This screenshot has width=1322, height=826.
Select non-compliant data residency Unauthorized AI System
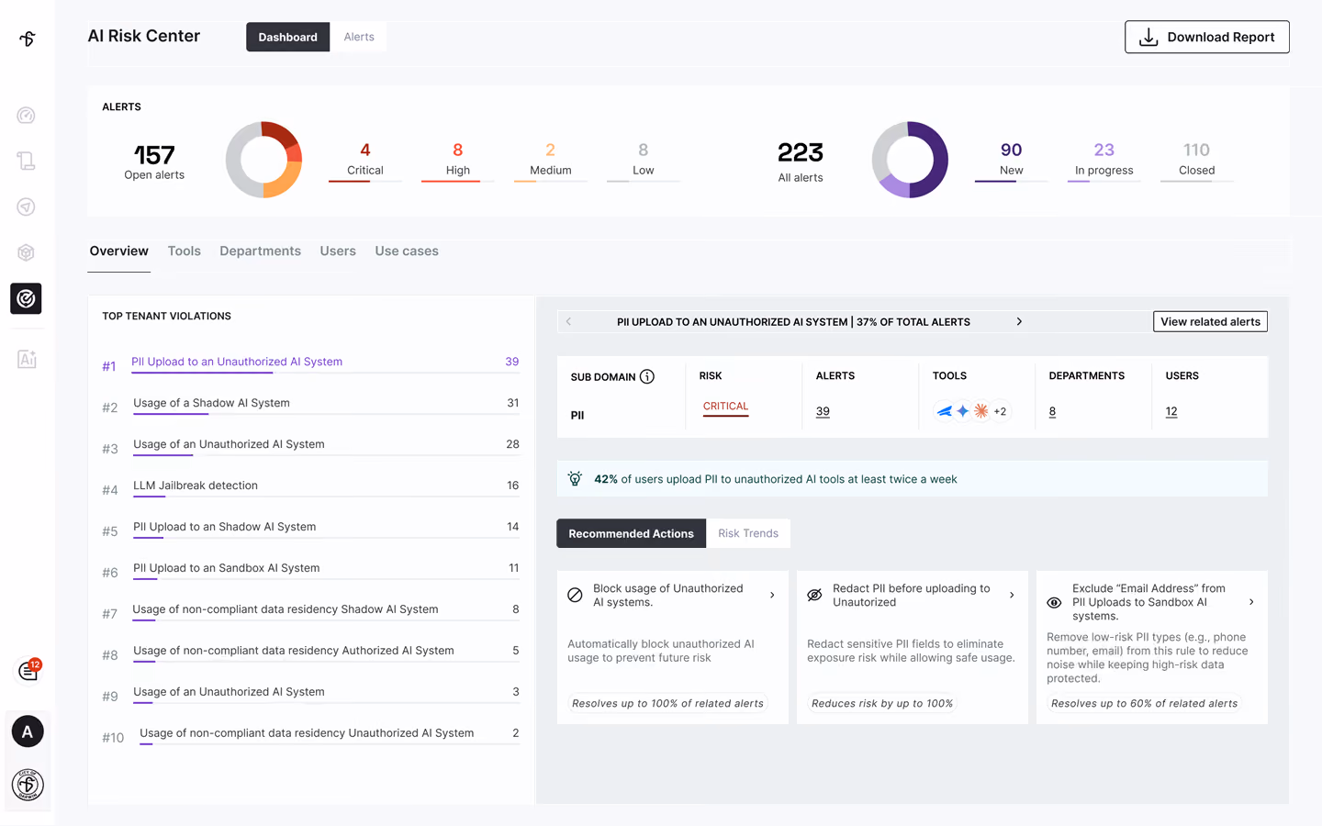[310, 735]
